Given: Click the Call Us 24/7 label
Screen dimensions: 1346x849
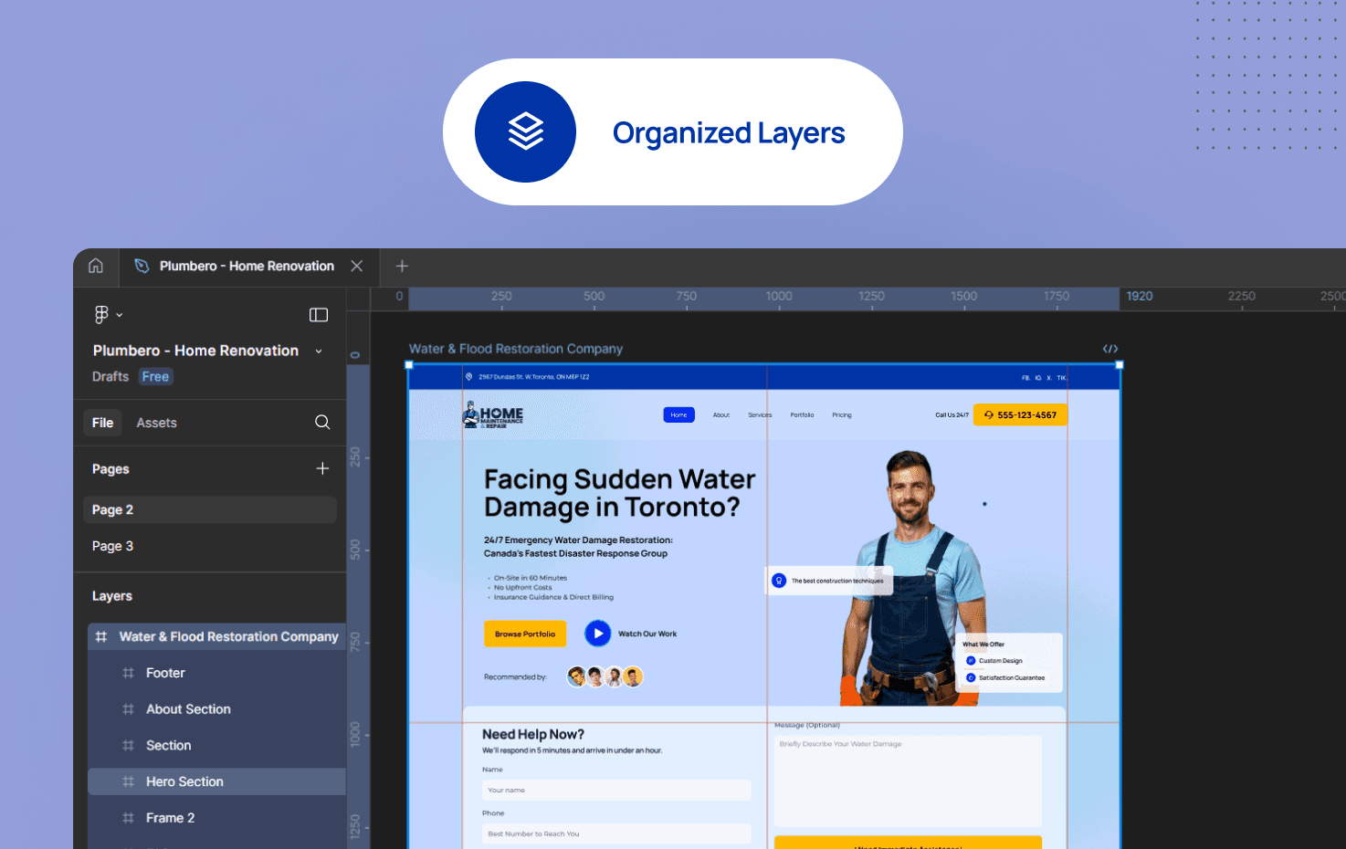Looking at the screenshot, I should [952, 415].
